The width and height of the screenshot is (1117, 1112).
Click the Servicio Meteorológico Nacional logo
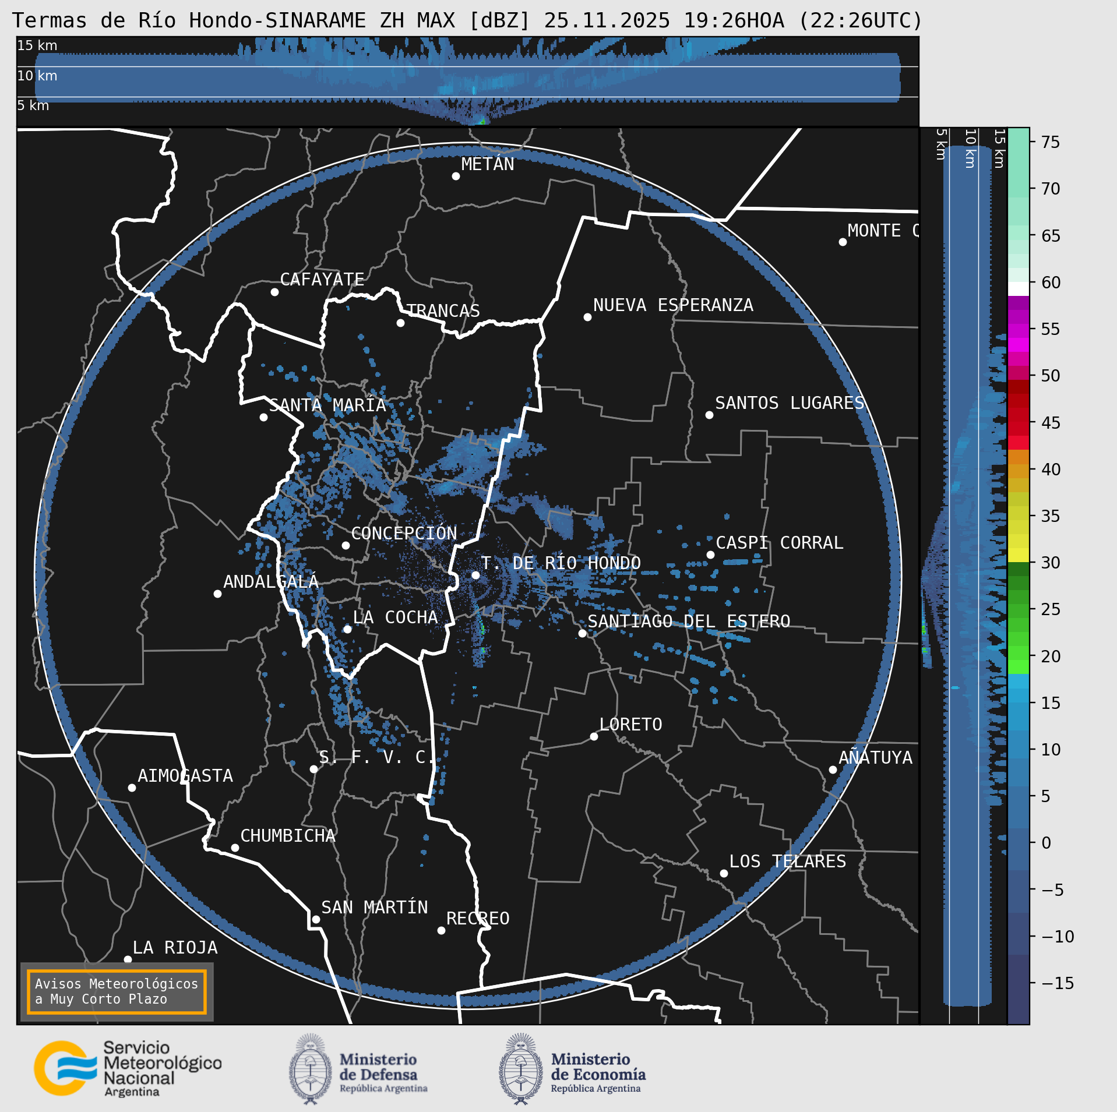click(x=128, y=1069)
